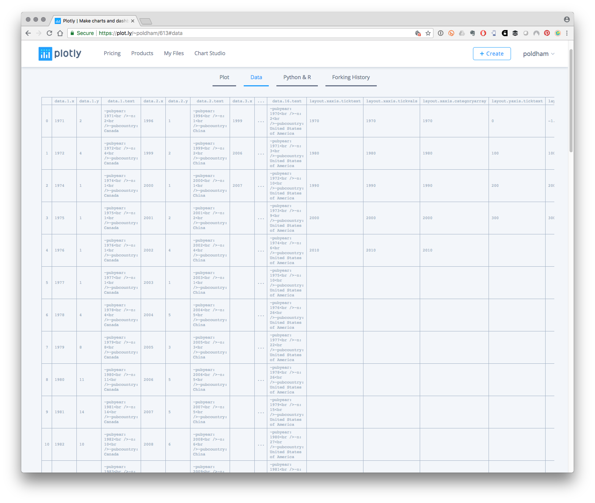Screen dimensions: 595x503
Task: Click the 1982 cell in data.1.x
Action: [x=64, y=444]
